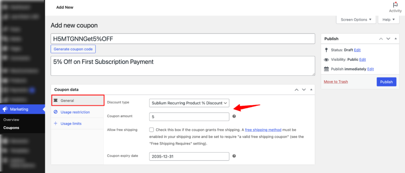Open the Activity flag icon

pos(395,5)
